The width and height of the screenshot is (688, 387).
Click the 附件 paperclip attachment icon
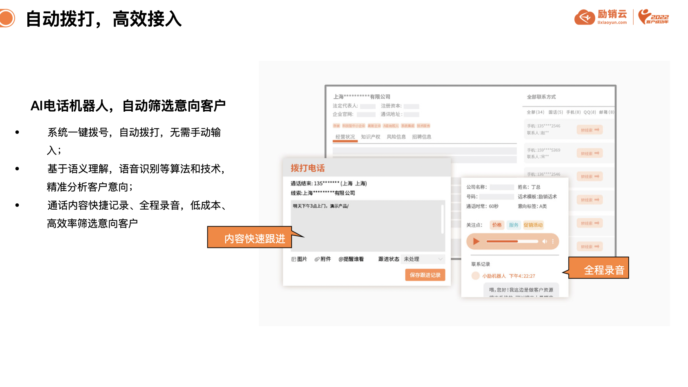317,259
